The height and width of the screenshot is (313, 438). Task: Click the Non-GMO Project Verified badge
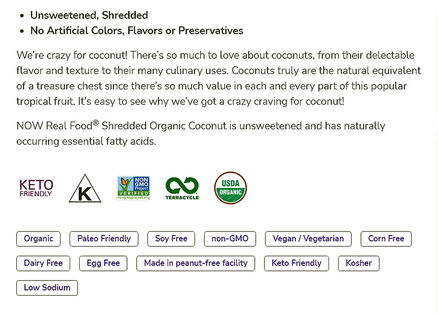click(133, 188)
